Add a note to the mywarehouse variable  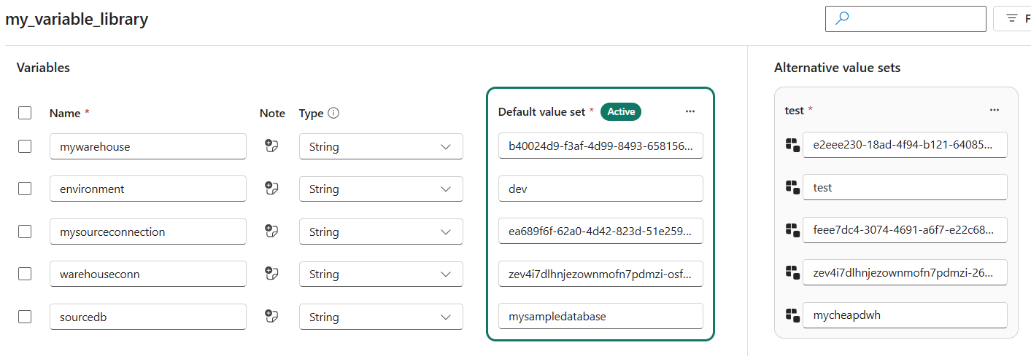tap(272, 146)
